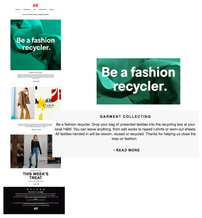Screen dimensions: 202x218
Task: Open the Twitter bird icon in footer
Action: click(31, 189)
